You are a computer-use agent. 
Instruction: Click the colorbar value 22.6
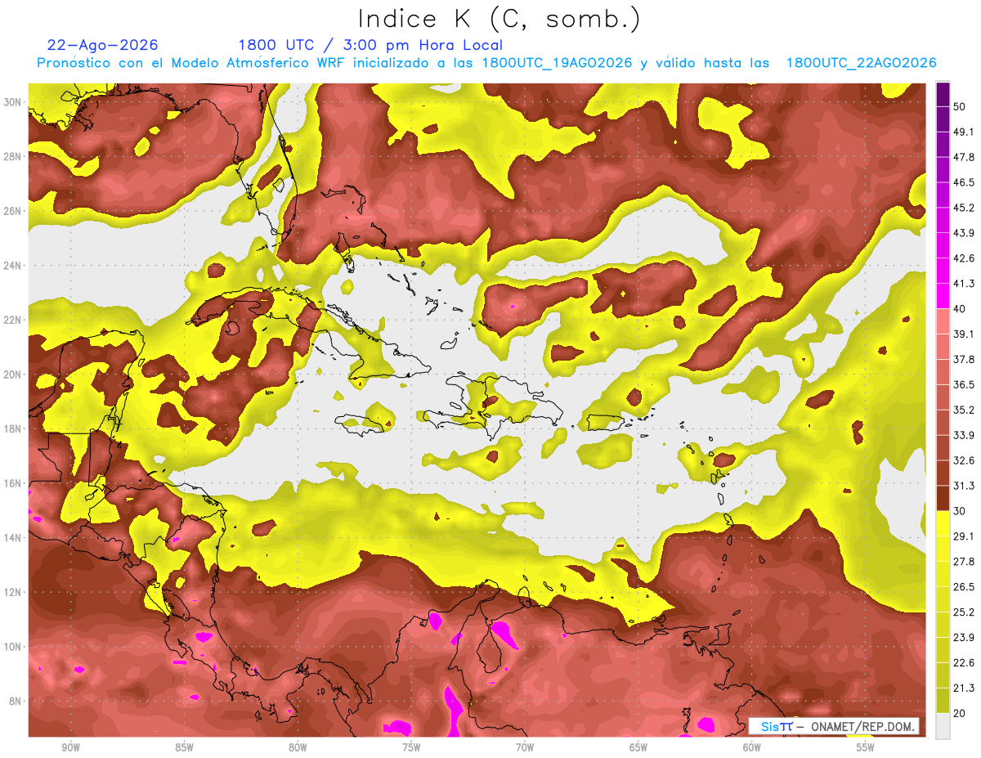point(964,662)
